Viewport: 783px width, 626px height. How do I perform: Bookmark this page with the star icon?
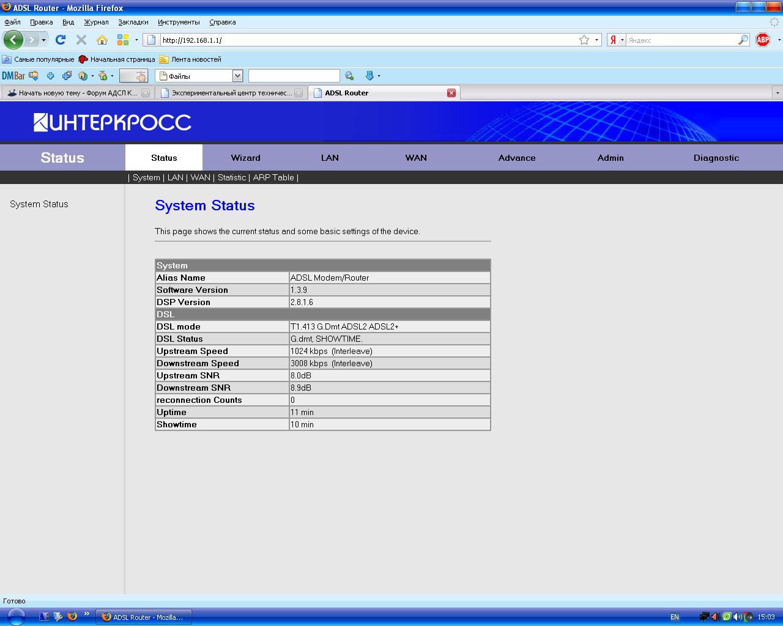pos(584,40)
